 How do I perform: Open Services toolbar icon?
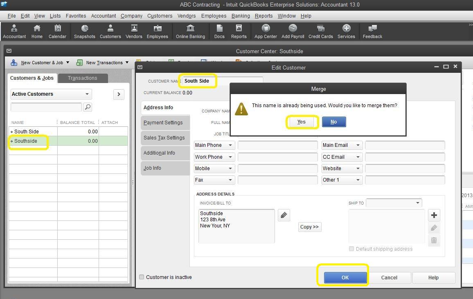point(346,31)
